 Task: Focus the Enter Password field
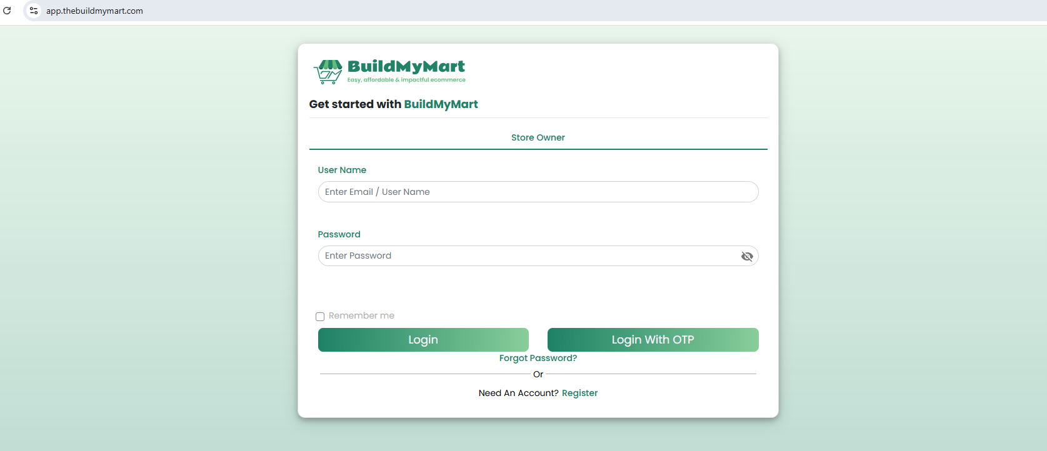pos(538,256)
